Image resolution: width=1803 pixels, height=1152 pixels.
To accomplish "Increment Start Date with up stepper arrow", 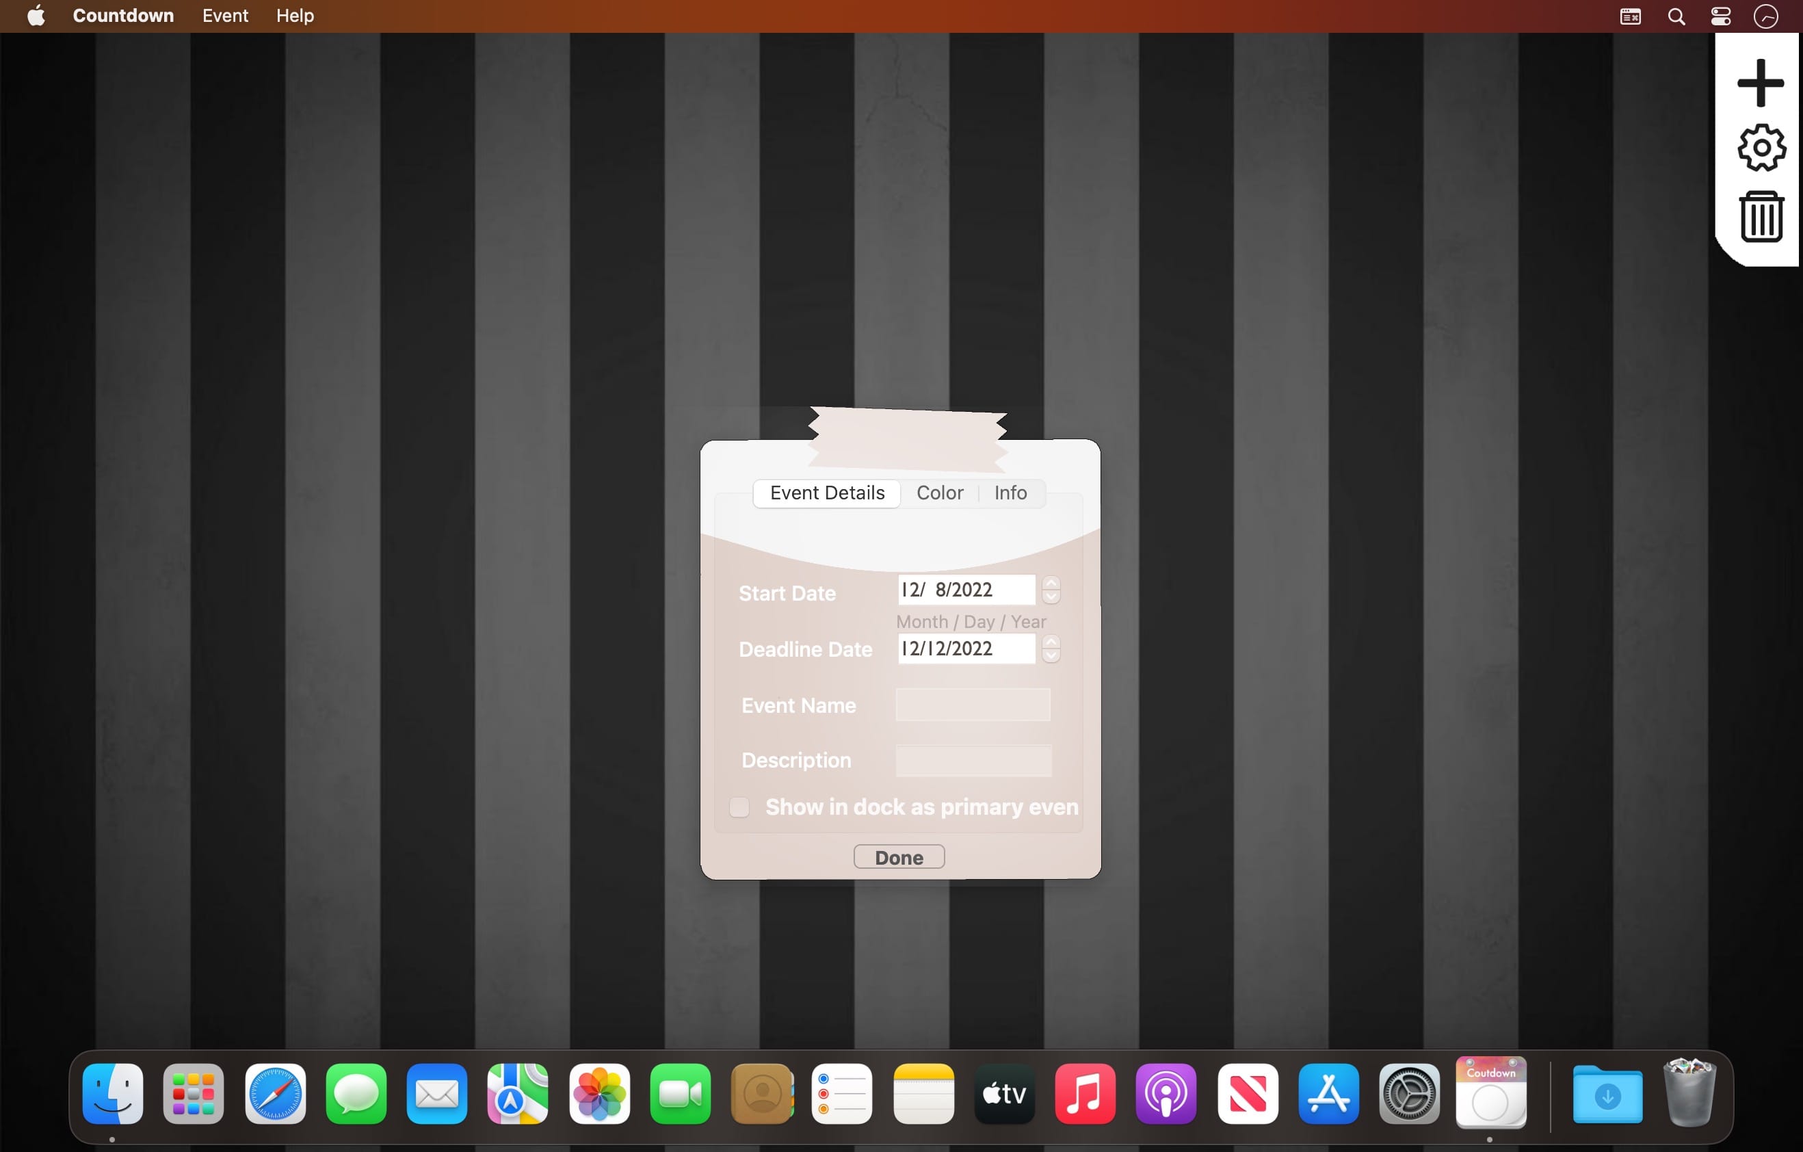I will coord(1051,583).
